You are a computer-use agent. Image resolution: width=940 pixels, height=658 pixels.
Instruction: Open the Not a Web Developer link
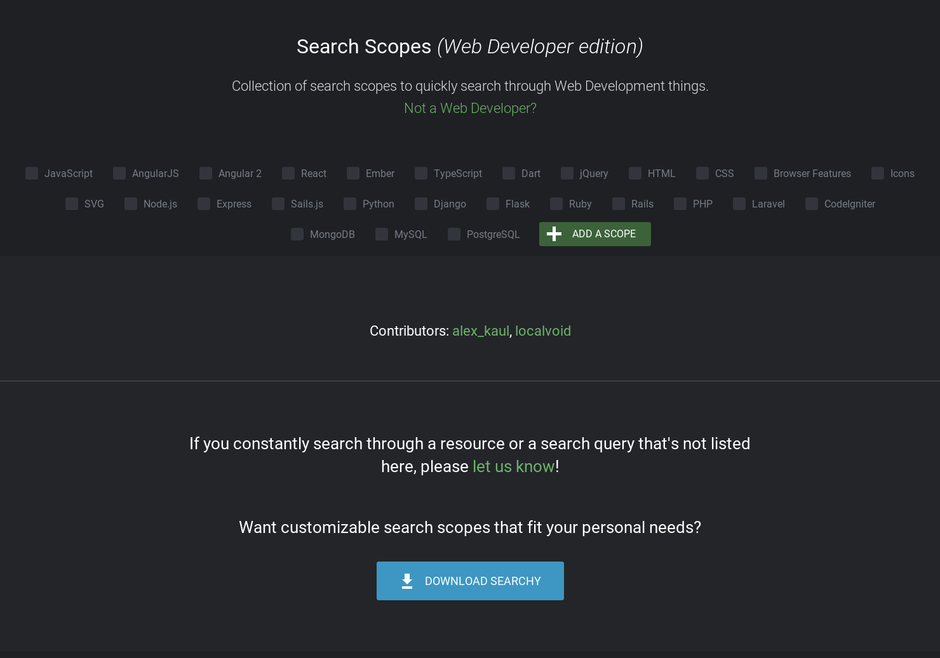(x=470, y=109)
